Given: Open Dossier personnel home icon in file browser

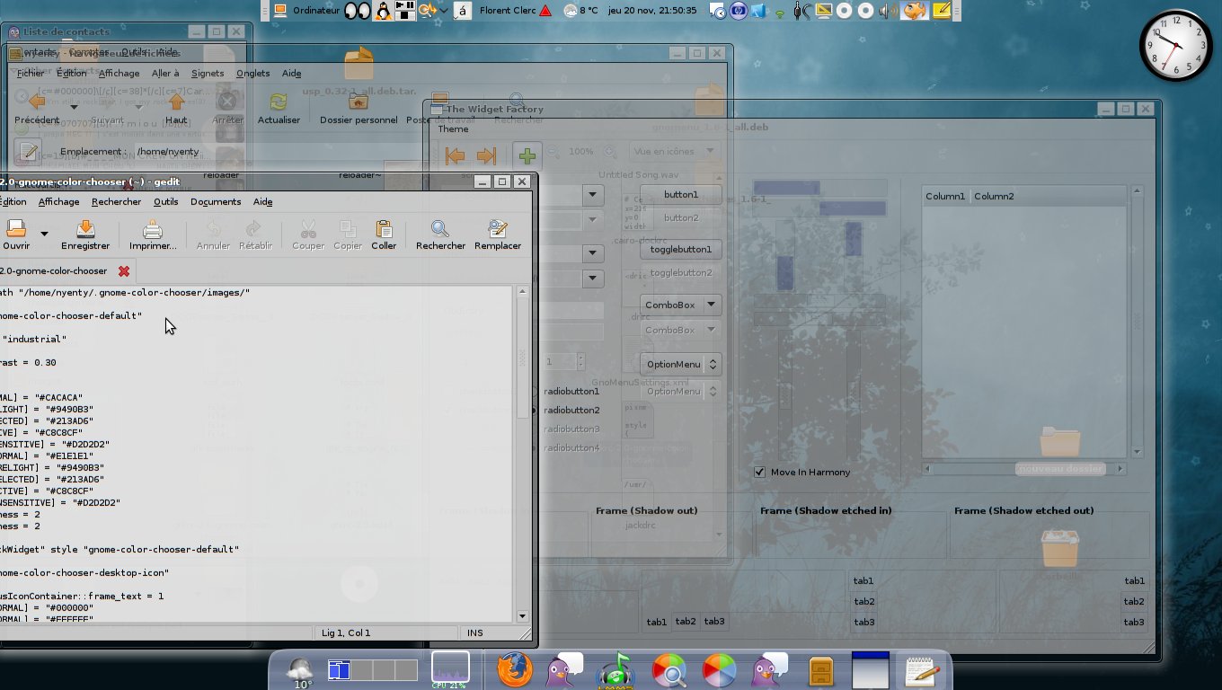Looking at the screenshot, I should tap(358, 102).
